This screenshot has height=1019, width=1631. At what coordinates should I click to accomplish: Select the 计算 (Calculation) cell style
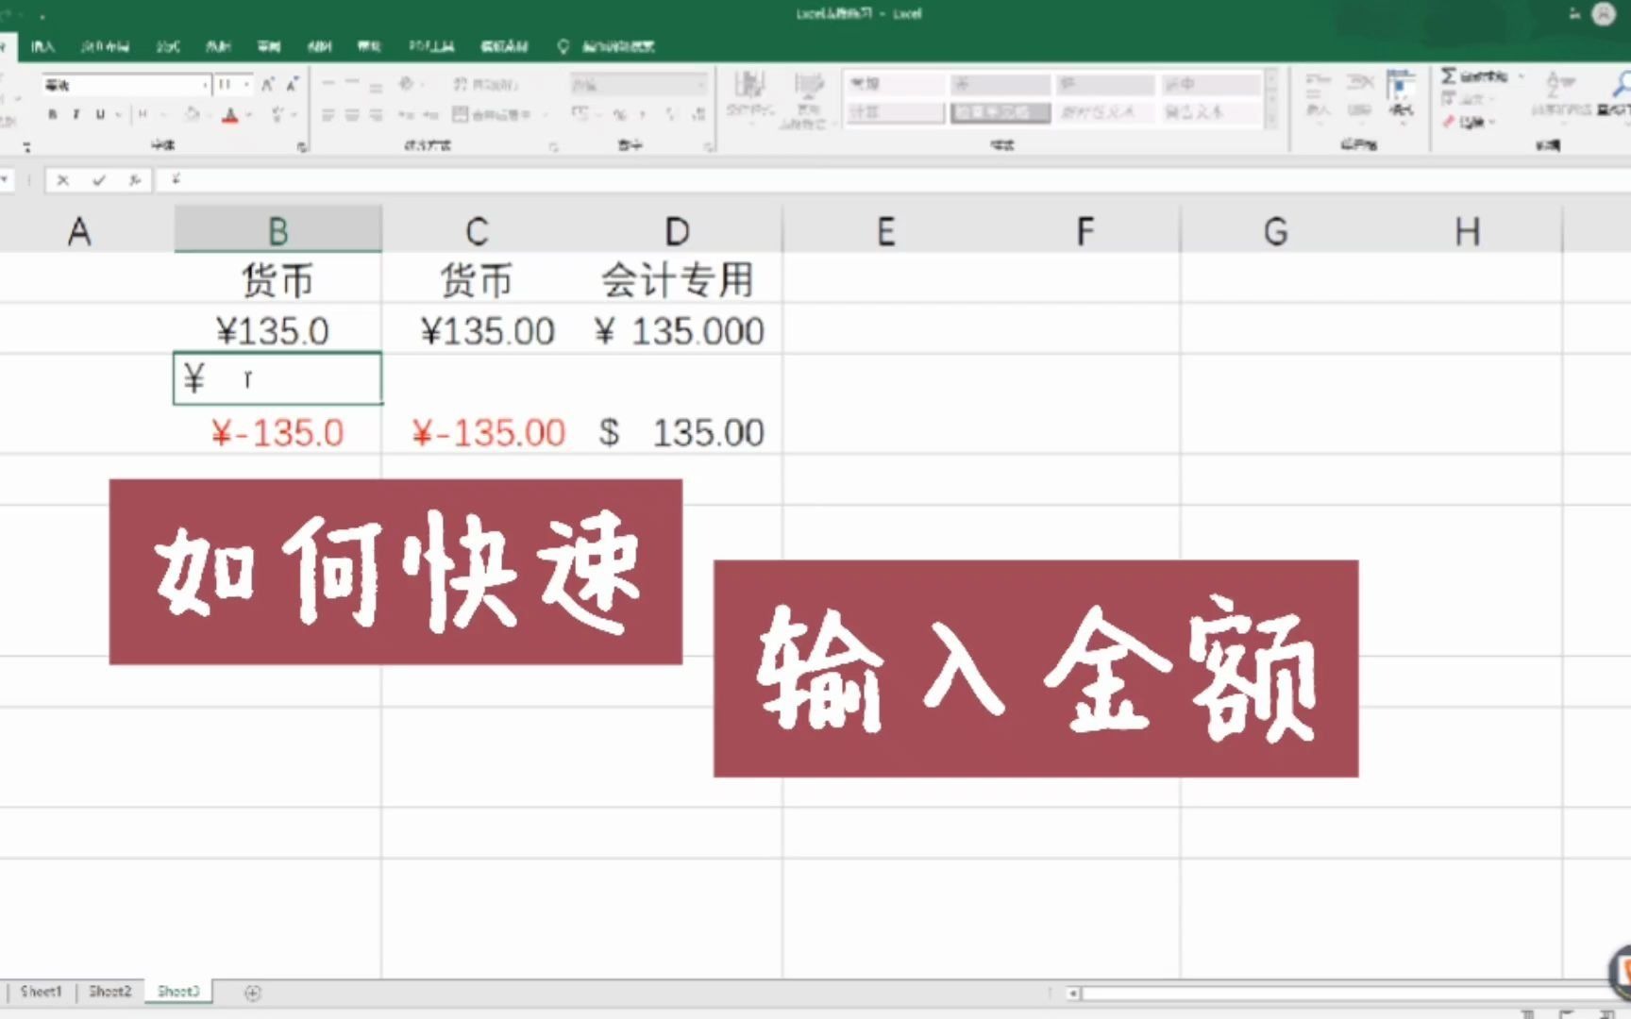tap(895, 112)
